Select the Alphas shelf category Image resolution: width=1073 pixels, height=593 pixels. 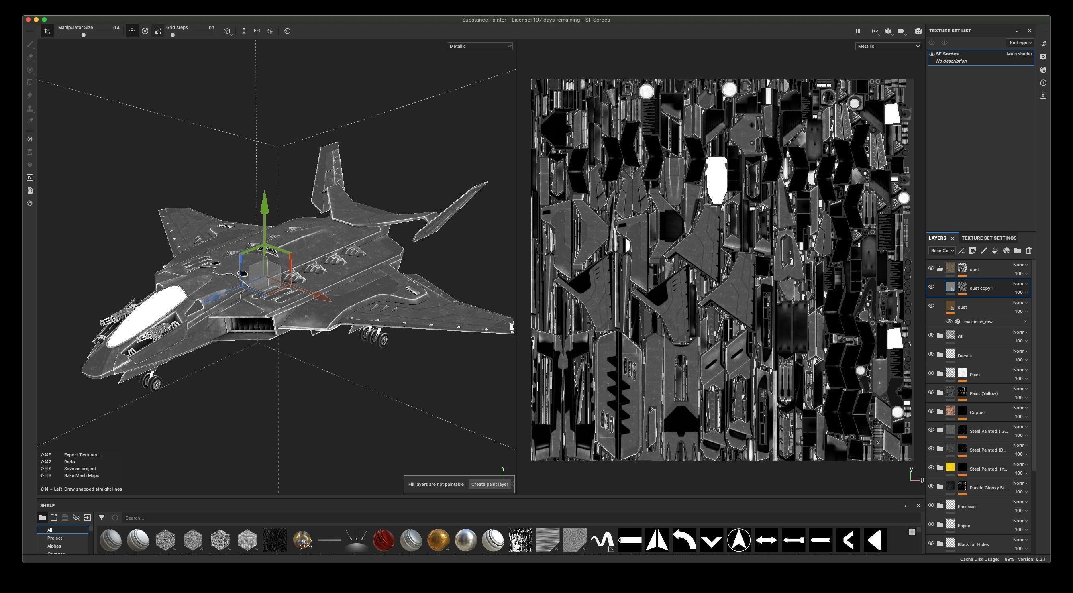click(54, 546)
